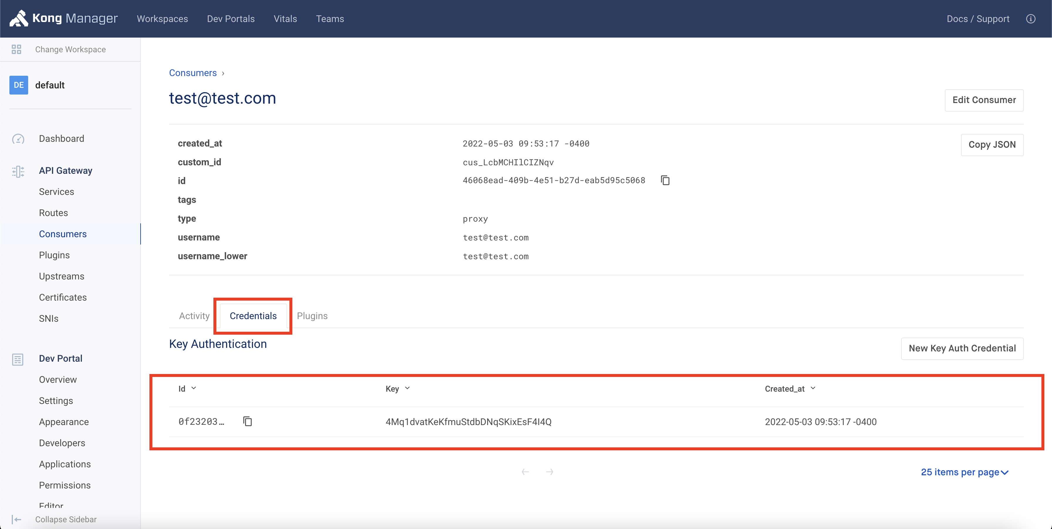
Task: Click the API Gateway icon
Action: pyautogui.click(x=18, y=171)
